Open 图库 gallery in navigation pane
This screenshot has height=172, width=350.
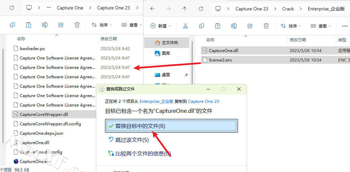[167, 53]
